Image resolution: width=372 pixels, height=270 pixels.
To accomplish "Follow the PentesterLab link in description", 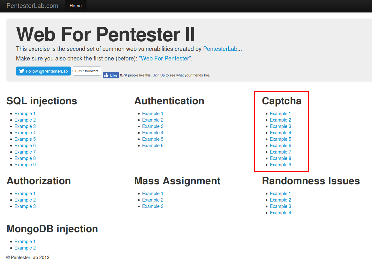I will click(x=220, y=49).
